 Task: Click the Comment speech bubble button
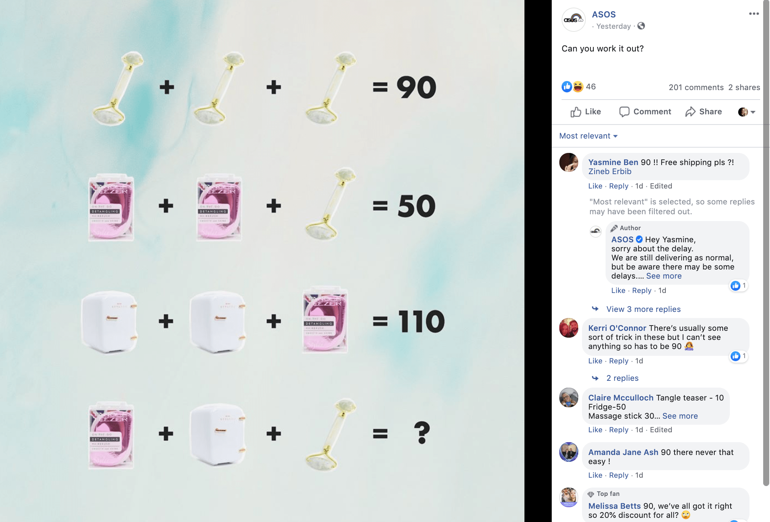coord(645,112)
